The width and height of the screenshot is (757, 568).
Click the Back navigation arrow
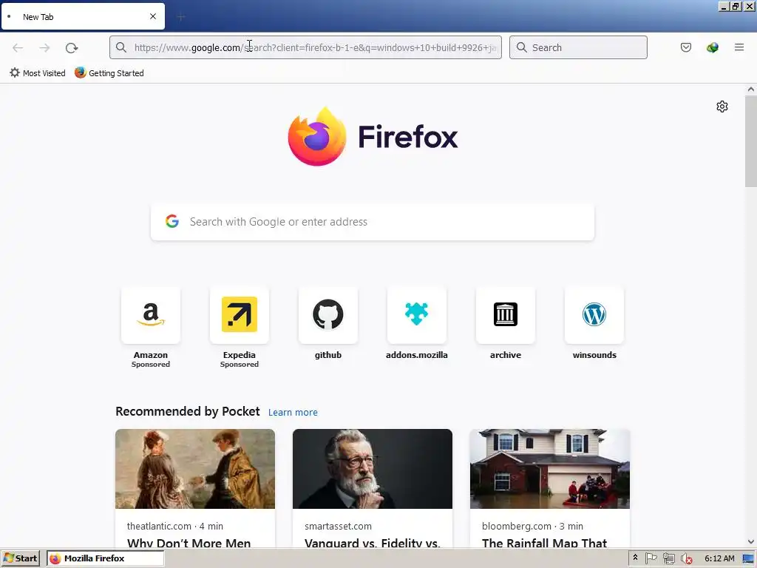(18, 47)
